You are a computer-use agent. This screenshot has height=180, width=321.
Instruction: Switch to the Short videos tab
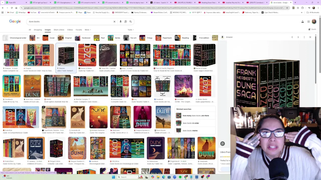click(59, 30)
